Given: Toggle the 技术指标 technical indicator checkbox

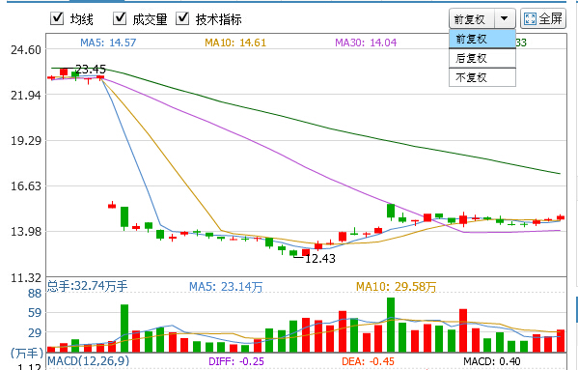Looking at the screenshot, I should tap(182, 18).
